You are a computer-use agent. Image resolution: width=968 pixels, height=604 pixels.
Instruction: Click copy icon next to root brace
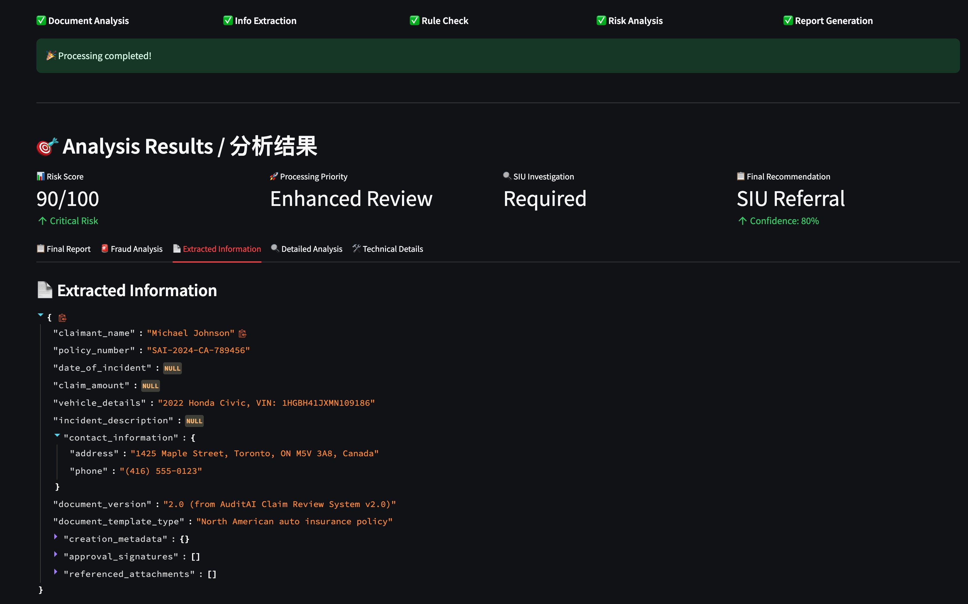[62, 318]
